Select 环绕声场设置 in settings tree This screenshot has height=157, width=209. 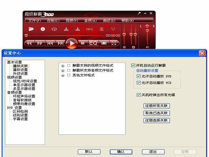coord(24,96)
